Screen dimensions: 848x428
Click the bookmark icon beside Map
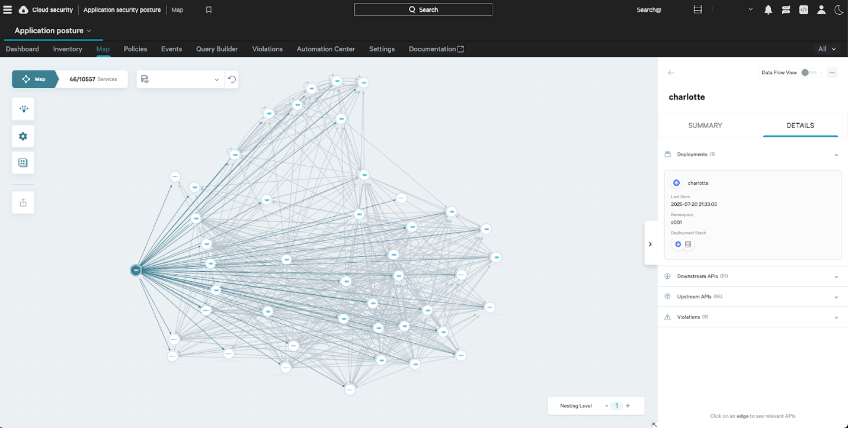coord(209,10)
